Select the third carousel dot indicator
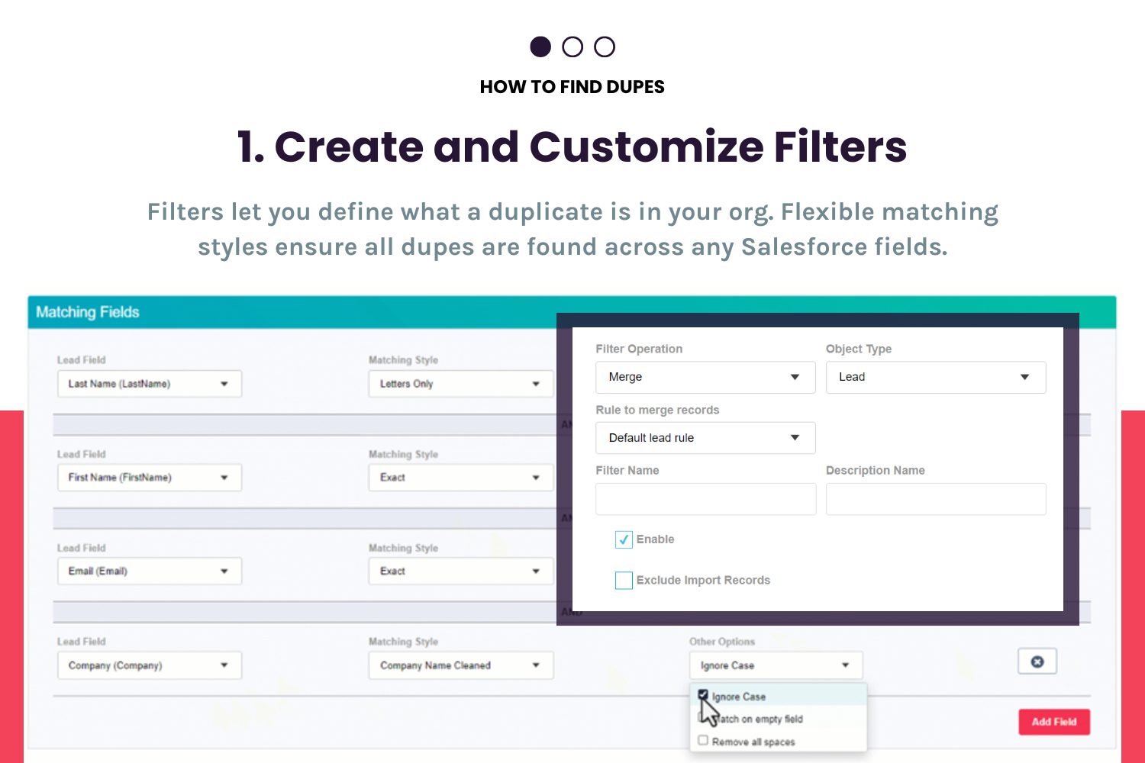Image resolution: width=1145 pixels, height=763 pixels. coord(604,47)
